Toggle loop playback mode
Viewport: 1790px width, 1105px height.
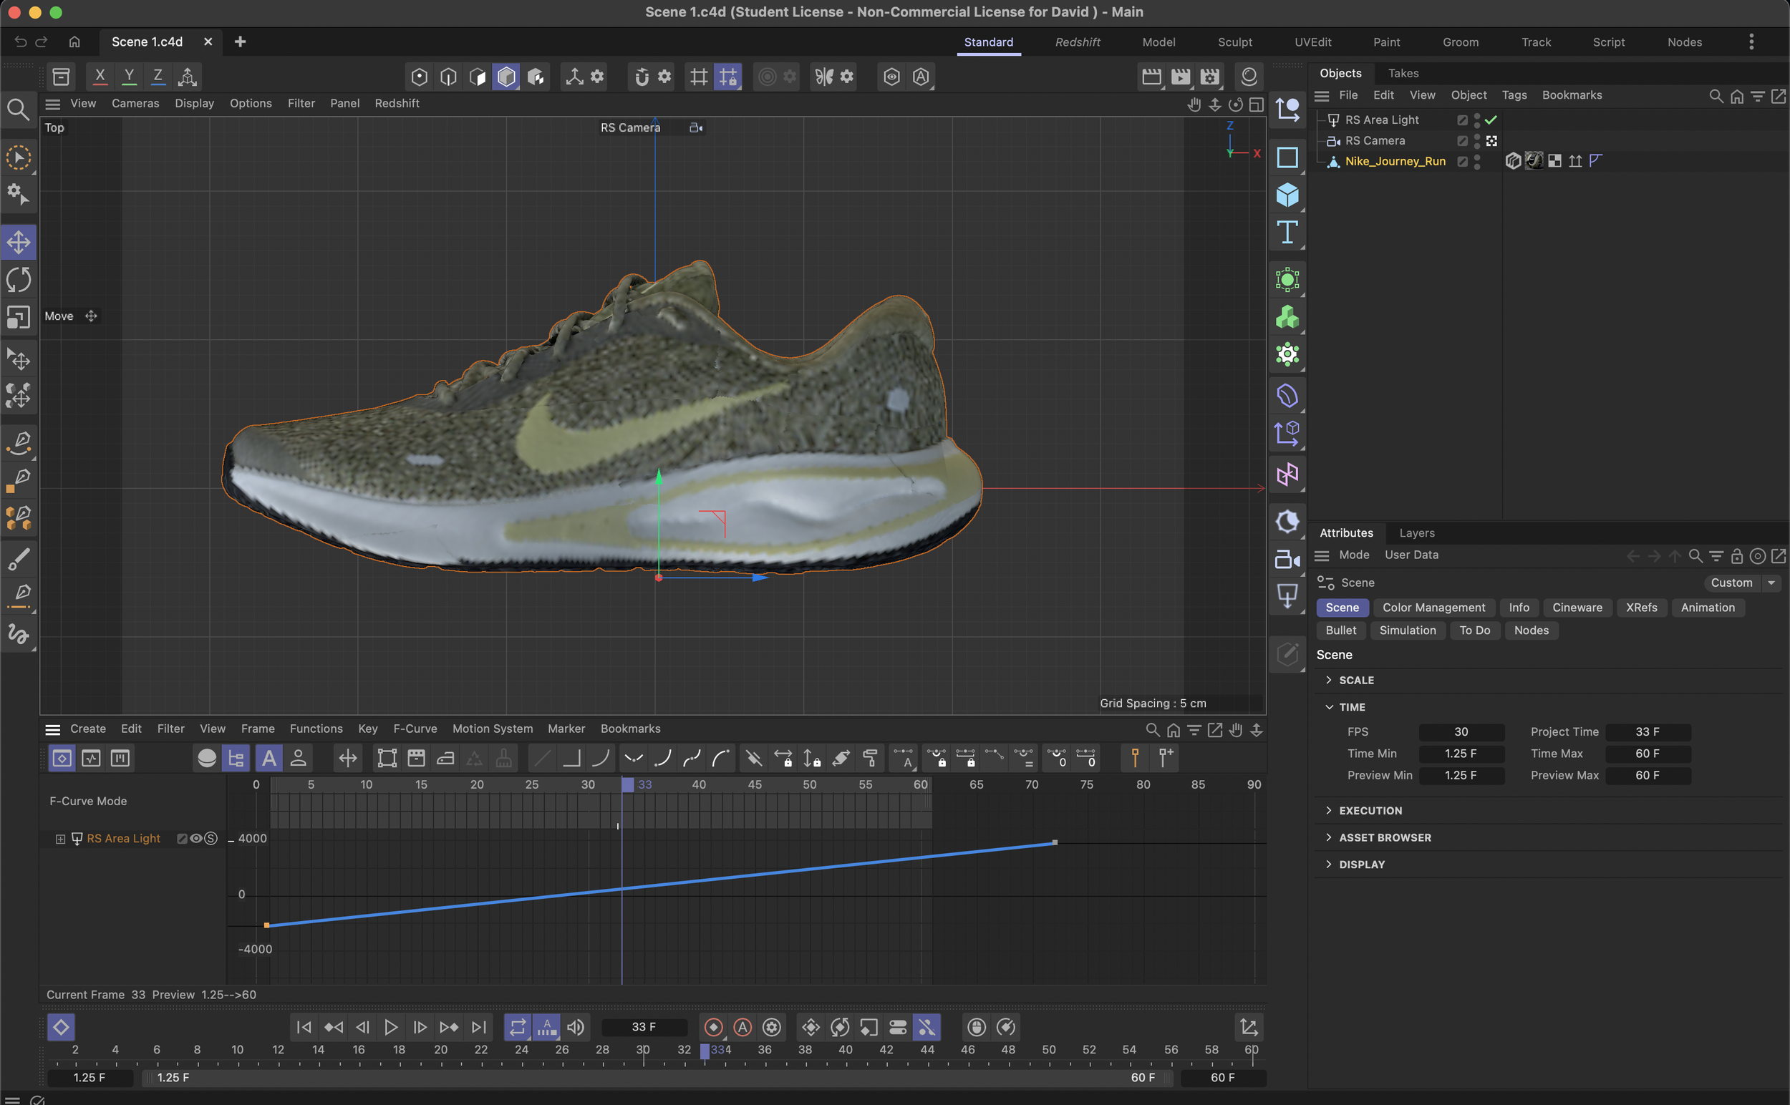click(x=518, y=1028)
